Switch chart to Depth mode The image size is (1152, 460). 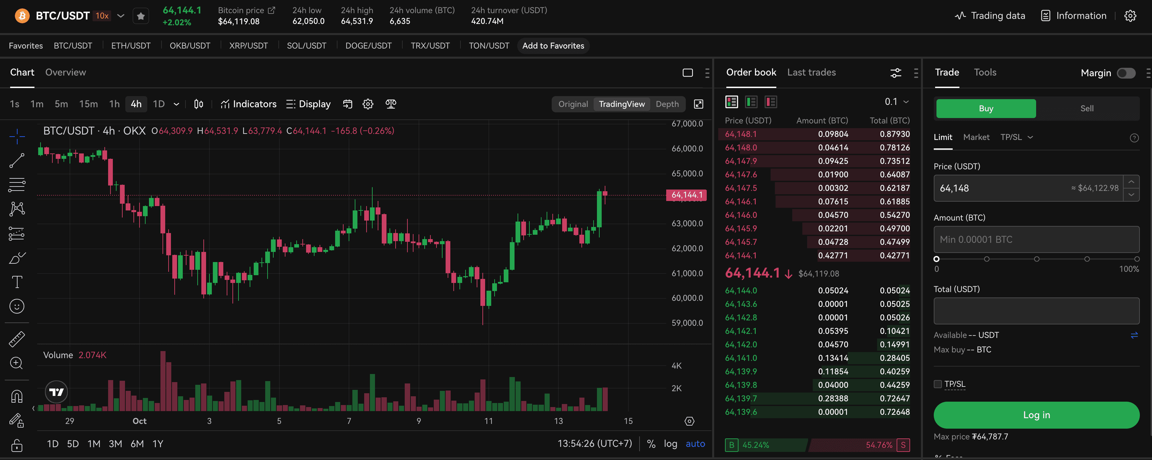(667, 104)
